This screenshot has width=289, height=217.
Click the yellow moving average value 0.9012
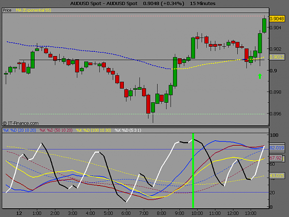tap(277, 57)
